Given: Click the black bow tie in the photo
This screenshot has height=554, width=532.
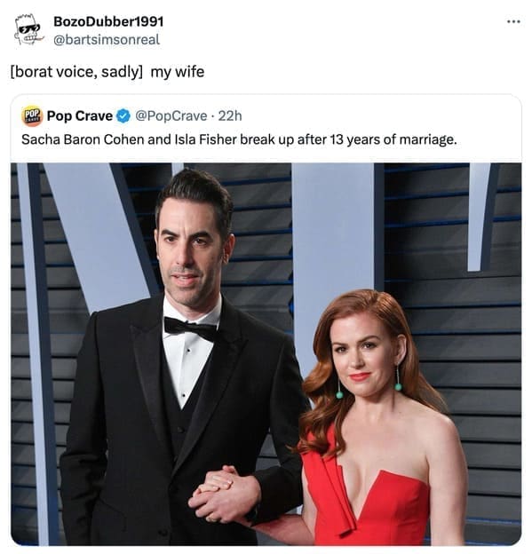Looking at the screenshot, I should point(191,328).
